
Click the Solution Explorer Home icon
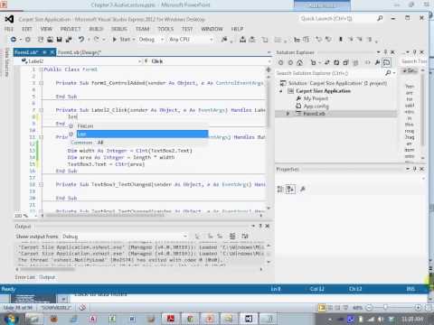299,62
